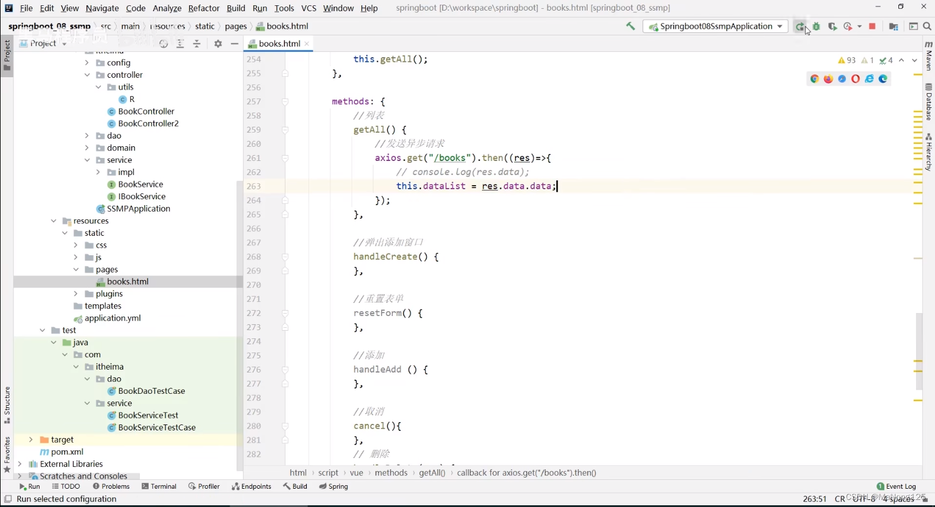Open page in Firefox browser

click(x=828, y=79)
